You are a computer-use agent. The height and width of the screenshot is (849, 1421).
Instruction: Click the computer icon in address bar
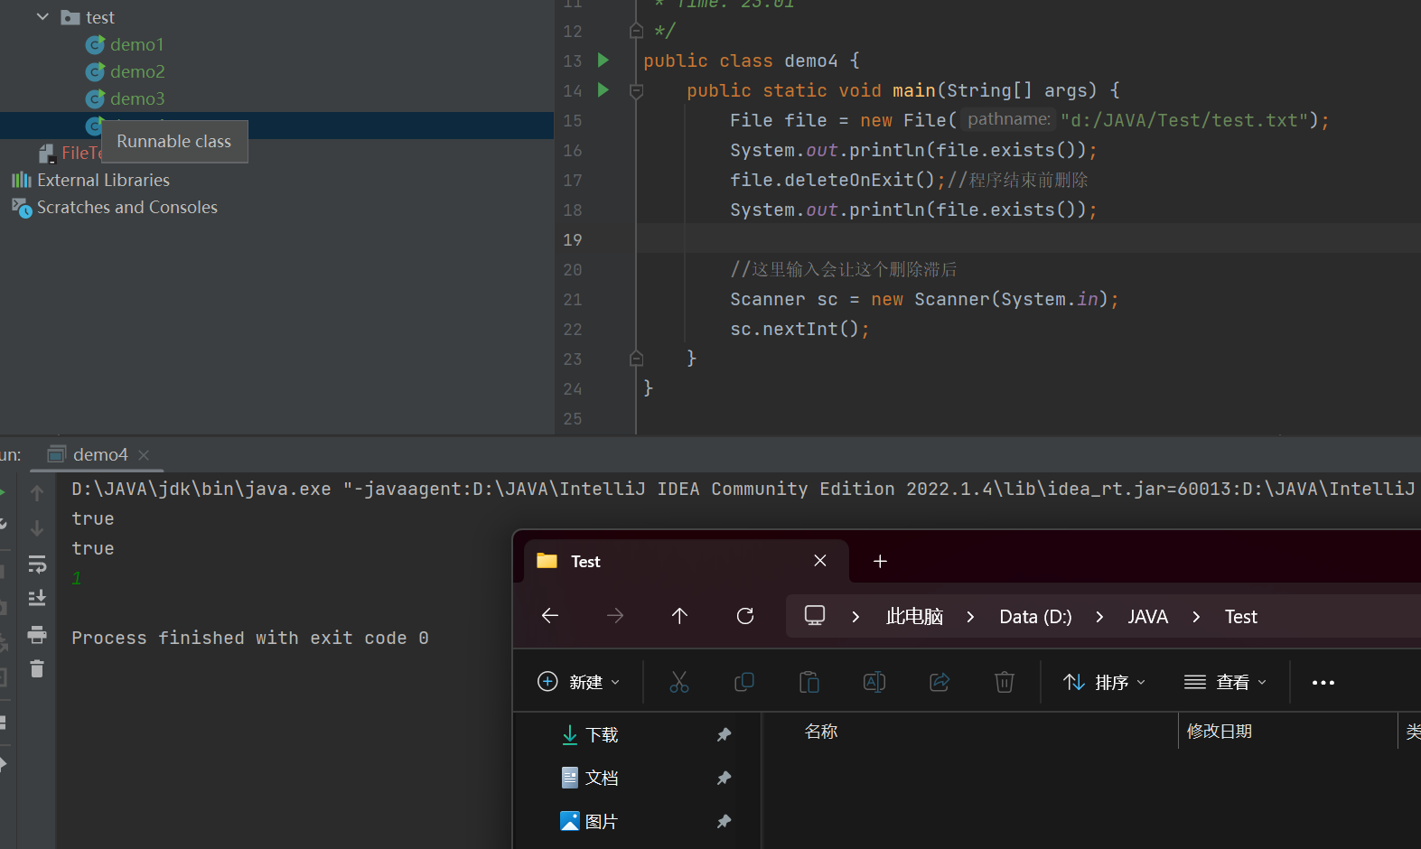[815, 616]
